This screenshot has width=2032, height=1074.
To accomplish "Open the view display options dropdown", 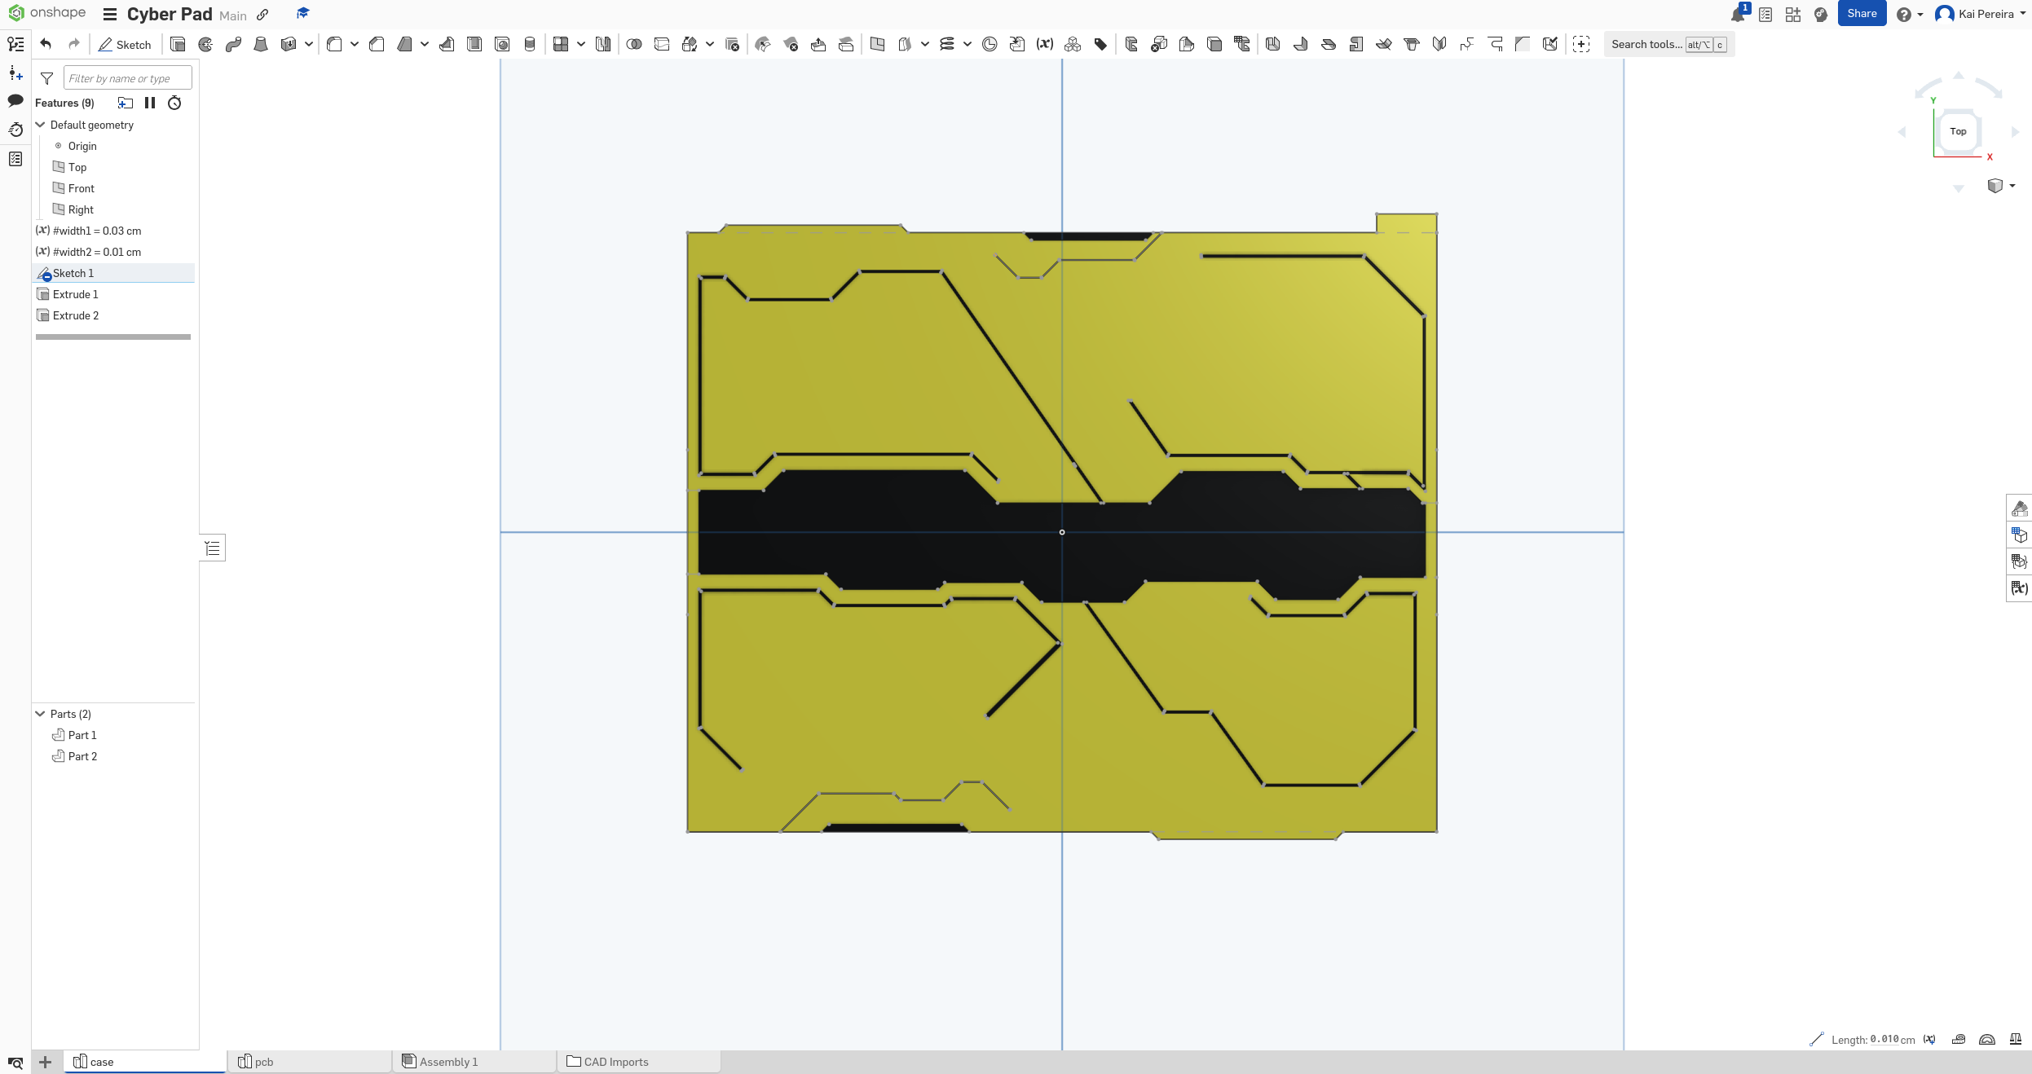I will coord(2003,186).
